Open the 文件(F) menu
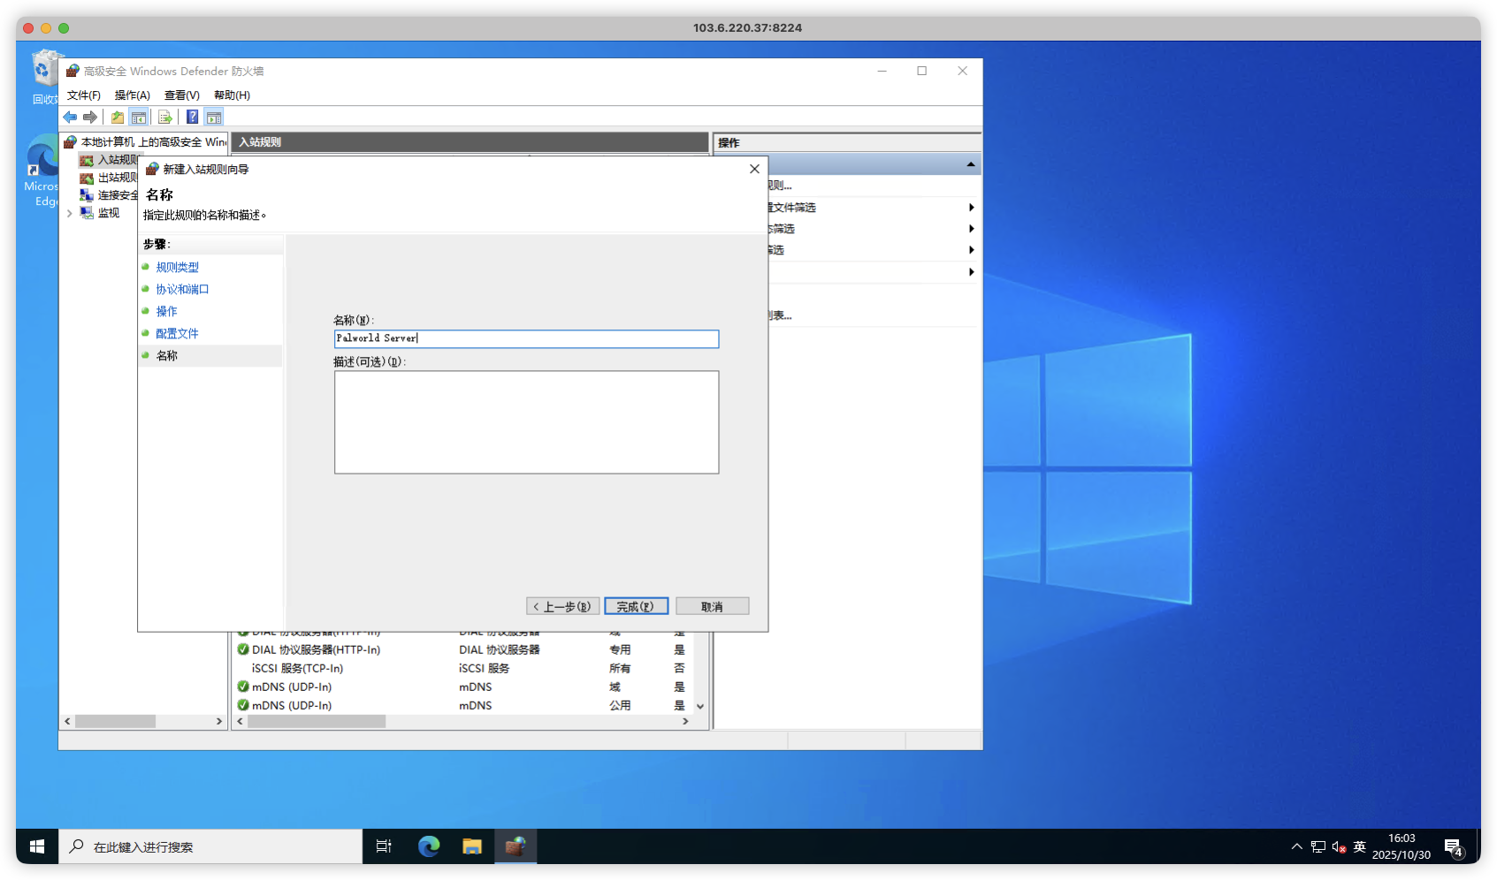 83,95
